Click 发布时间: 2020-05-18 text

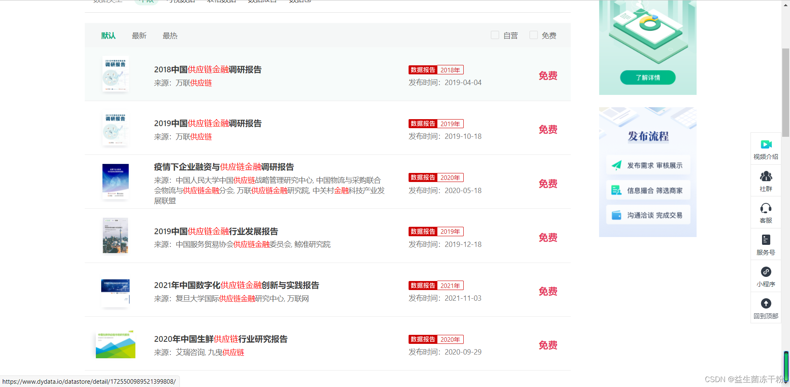coord(445,191)
